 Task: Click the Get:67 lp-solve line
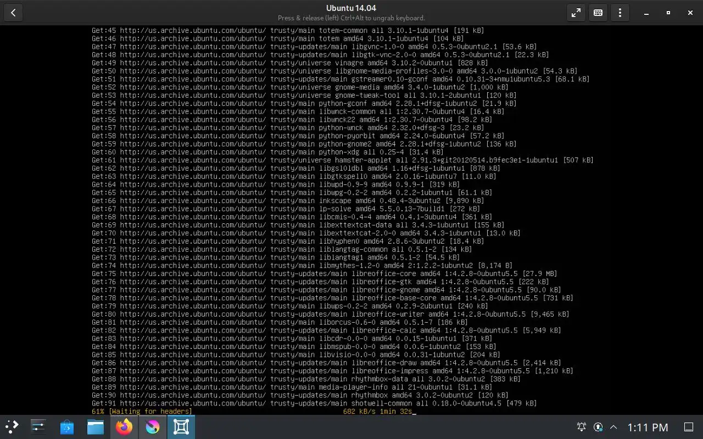tap(286, 209)
